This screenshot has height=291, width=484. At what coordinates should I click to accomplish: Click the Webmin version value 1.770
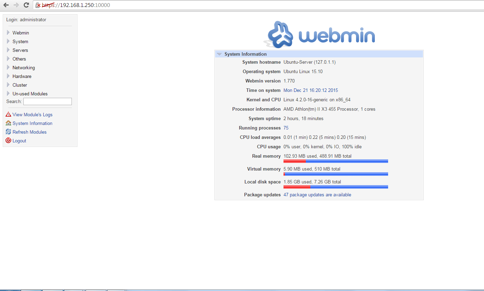(x=289, y=81)
